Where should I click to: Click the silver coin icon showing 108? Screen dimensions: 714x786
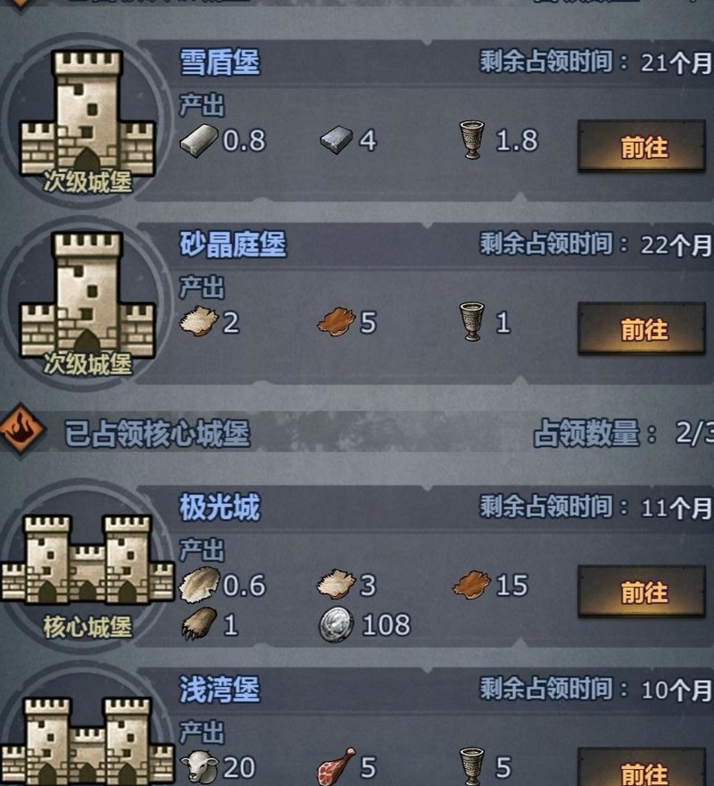pos(336,625)
